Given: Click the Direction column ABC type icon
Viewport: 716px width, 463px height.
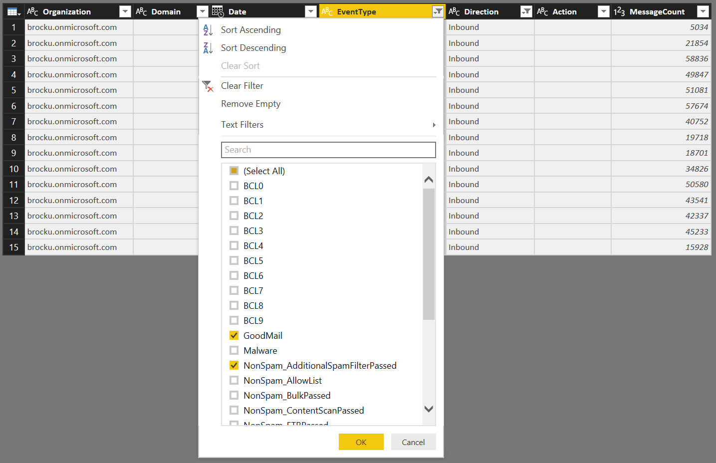Looking at the screenshot, I should (454, 11).
